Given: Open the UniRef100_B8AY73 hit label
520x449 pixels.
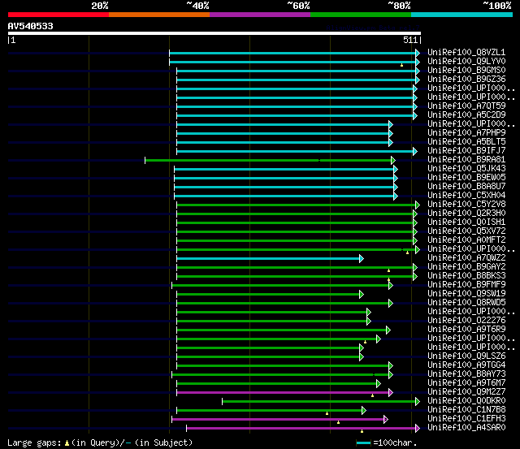Looking at the screenshot, I should tap(466, 374).
